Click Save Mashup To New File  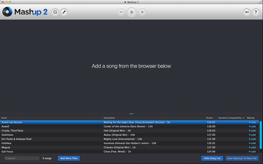242,158
